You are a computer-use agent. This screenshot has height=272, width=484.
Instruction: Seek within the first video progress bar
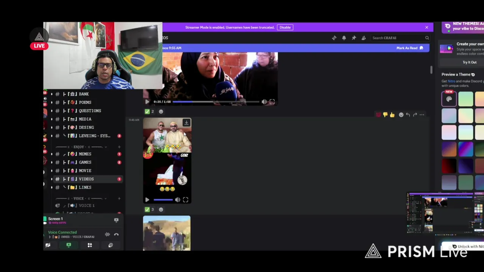click(x=216, y=102)
